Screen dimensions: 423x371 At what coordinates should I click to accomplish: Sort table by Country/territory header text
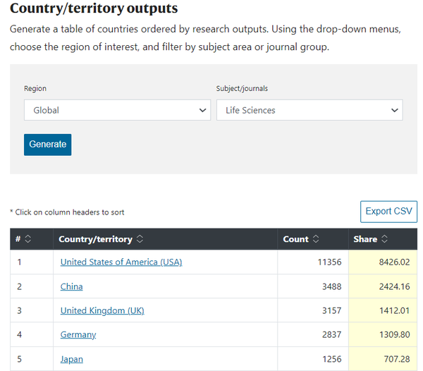pos(95,239)
